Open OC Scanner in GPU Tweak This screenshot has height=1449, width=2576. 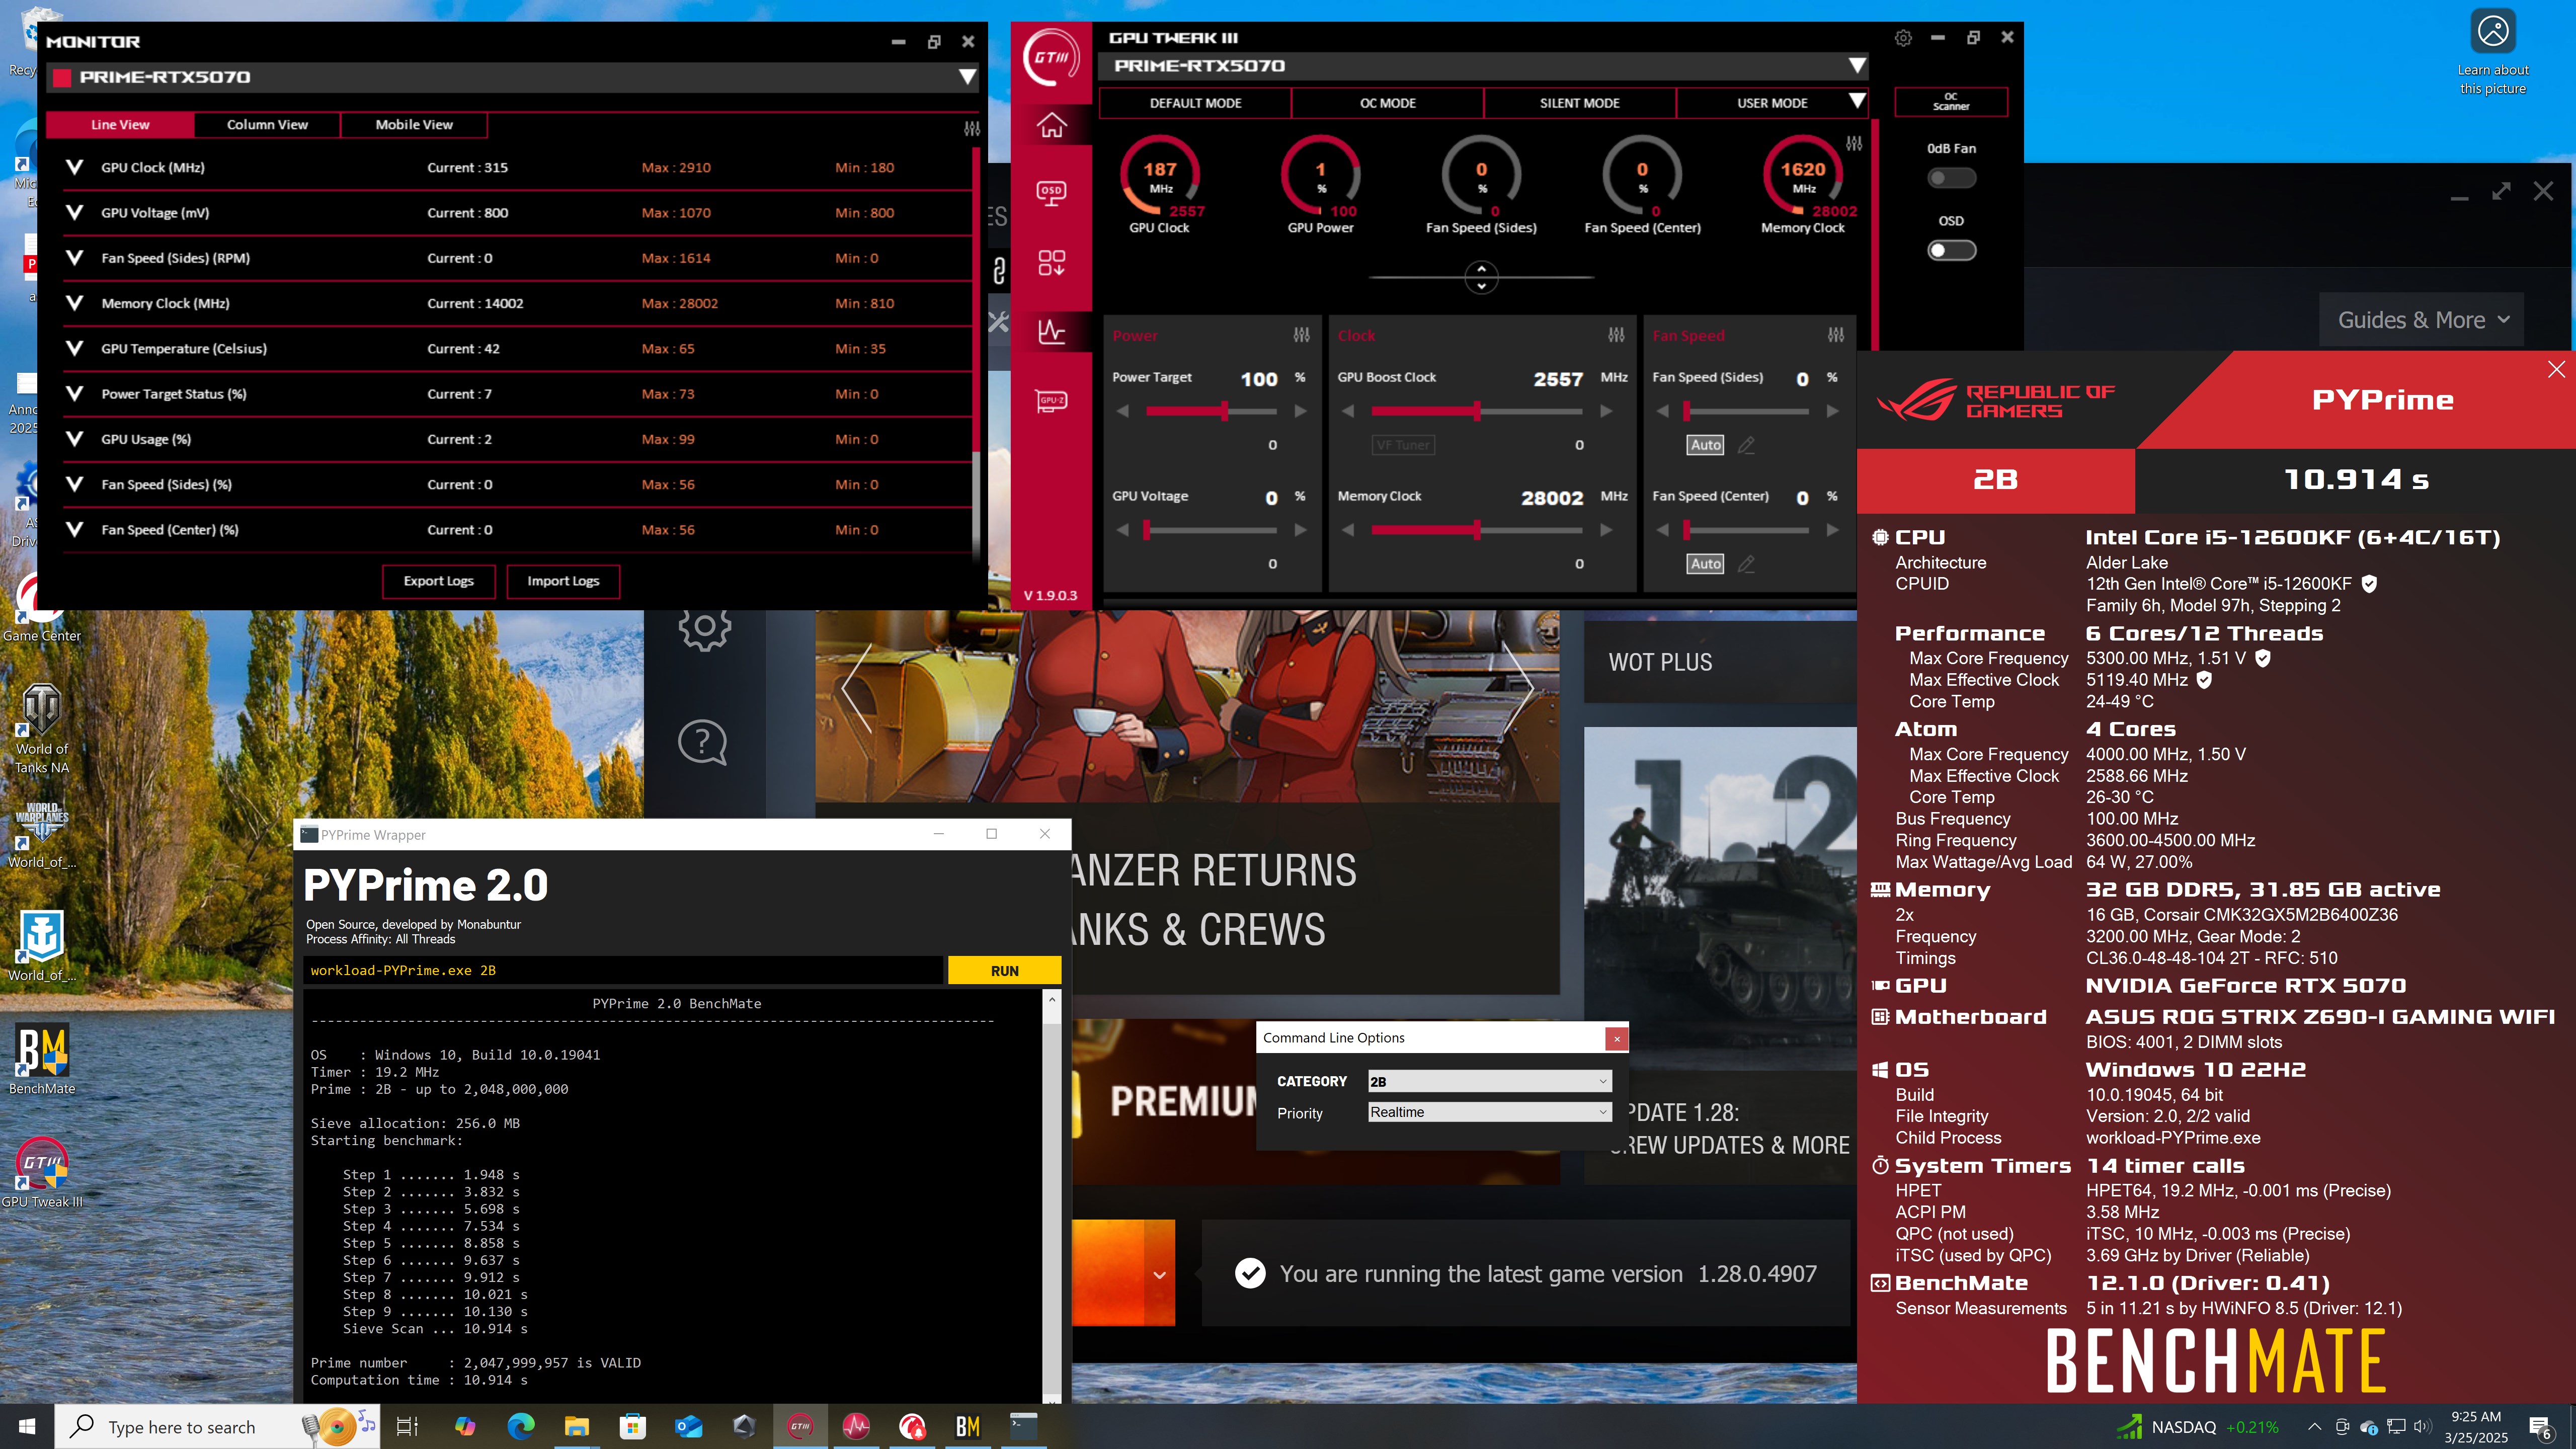click(1950, 102)
